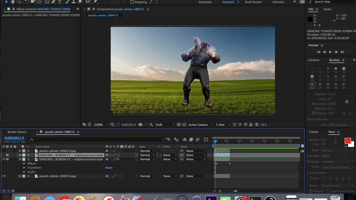Open the Graph Editor

[206, 139]
